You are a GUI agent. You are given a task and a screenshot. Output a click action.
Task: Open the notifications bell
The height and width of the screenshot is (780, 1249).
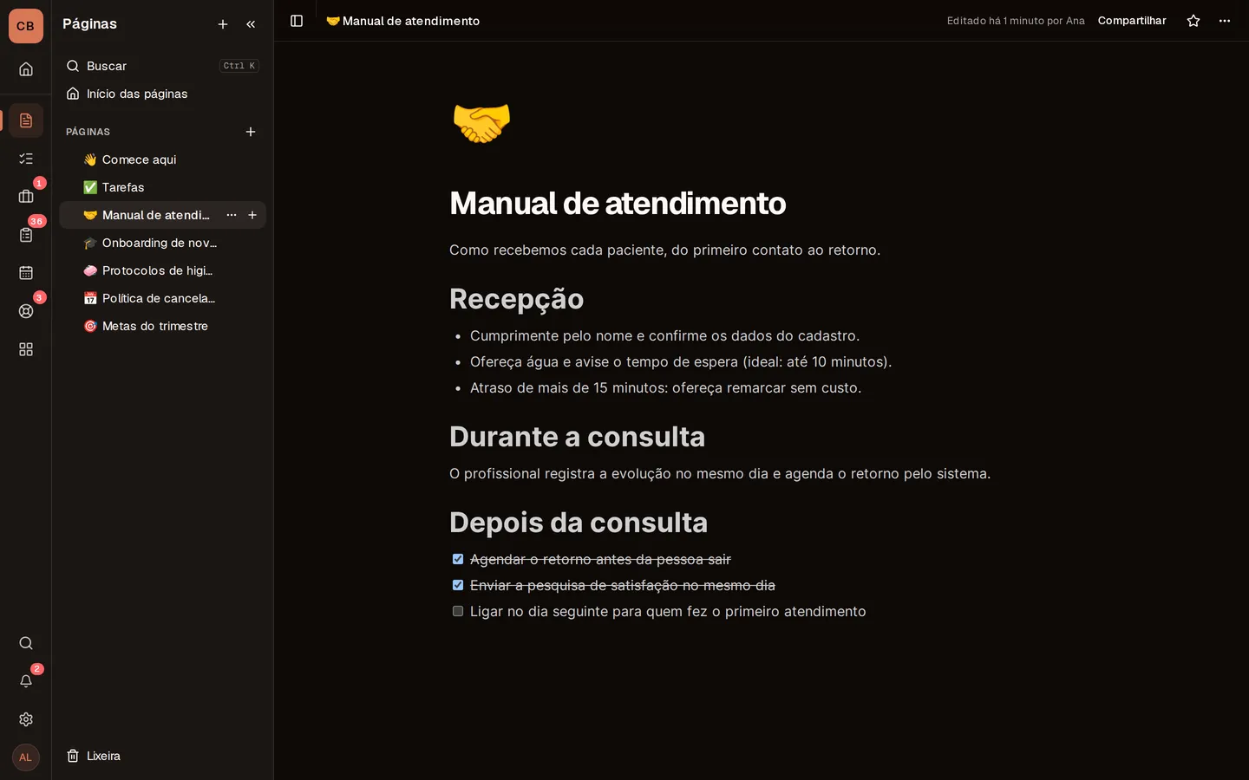click(26, 681)
